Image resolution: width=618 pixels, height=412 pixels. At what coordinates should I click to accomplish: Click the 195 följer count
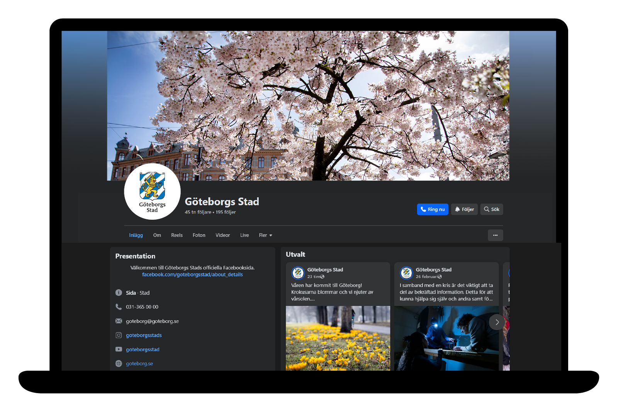226,212
